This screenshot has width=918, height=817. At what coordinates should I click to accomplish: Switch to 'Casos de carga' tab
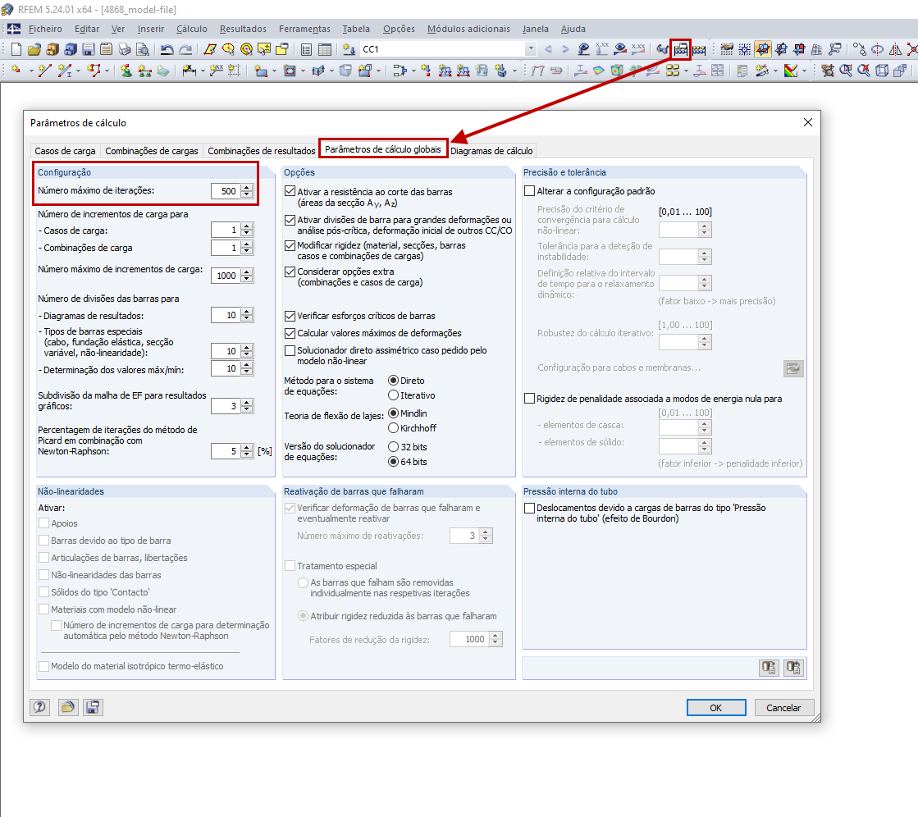click(x=65, y=151)
